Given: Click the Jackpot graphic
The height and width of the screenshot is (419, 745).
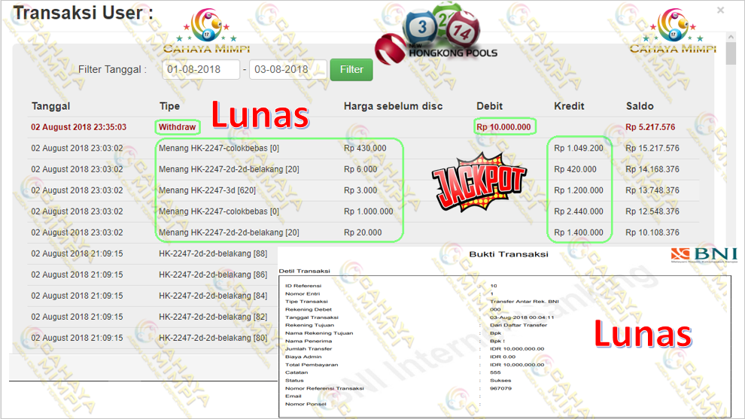Looking at the screenshot, I should (479, 181).
